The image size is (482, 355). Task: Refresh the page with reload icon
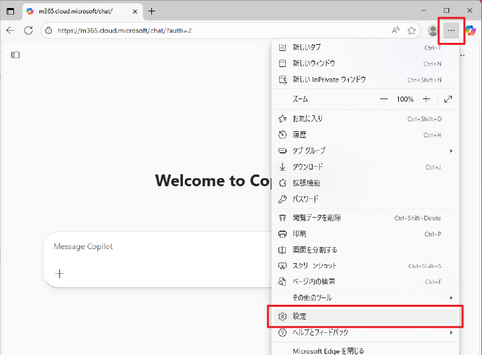click(x=29, y=31)
